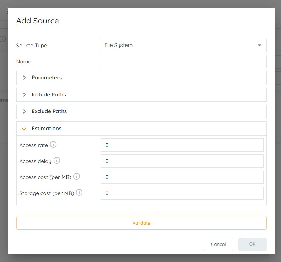The image size is (281, 262).
Task: Click the background info icon at left edge
Action: coord(2,39)
